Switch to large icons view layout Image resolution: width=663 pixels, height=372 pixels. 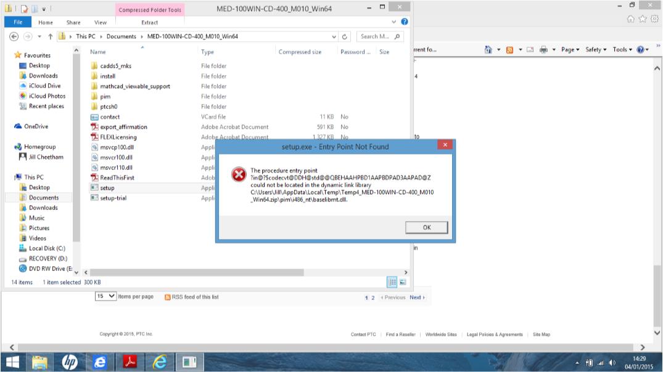403,282
